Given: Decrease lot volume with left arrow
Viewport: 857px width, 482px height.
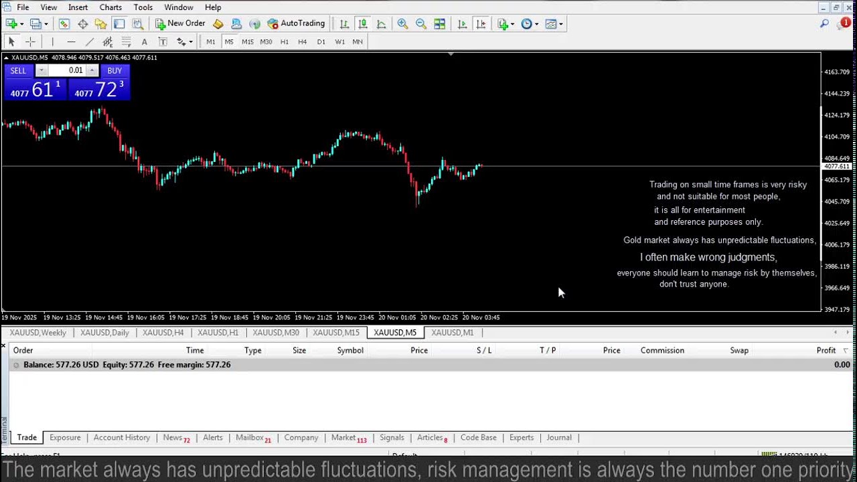Looking at the screenshot, I should (41, 70).
